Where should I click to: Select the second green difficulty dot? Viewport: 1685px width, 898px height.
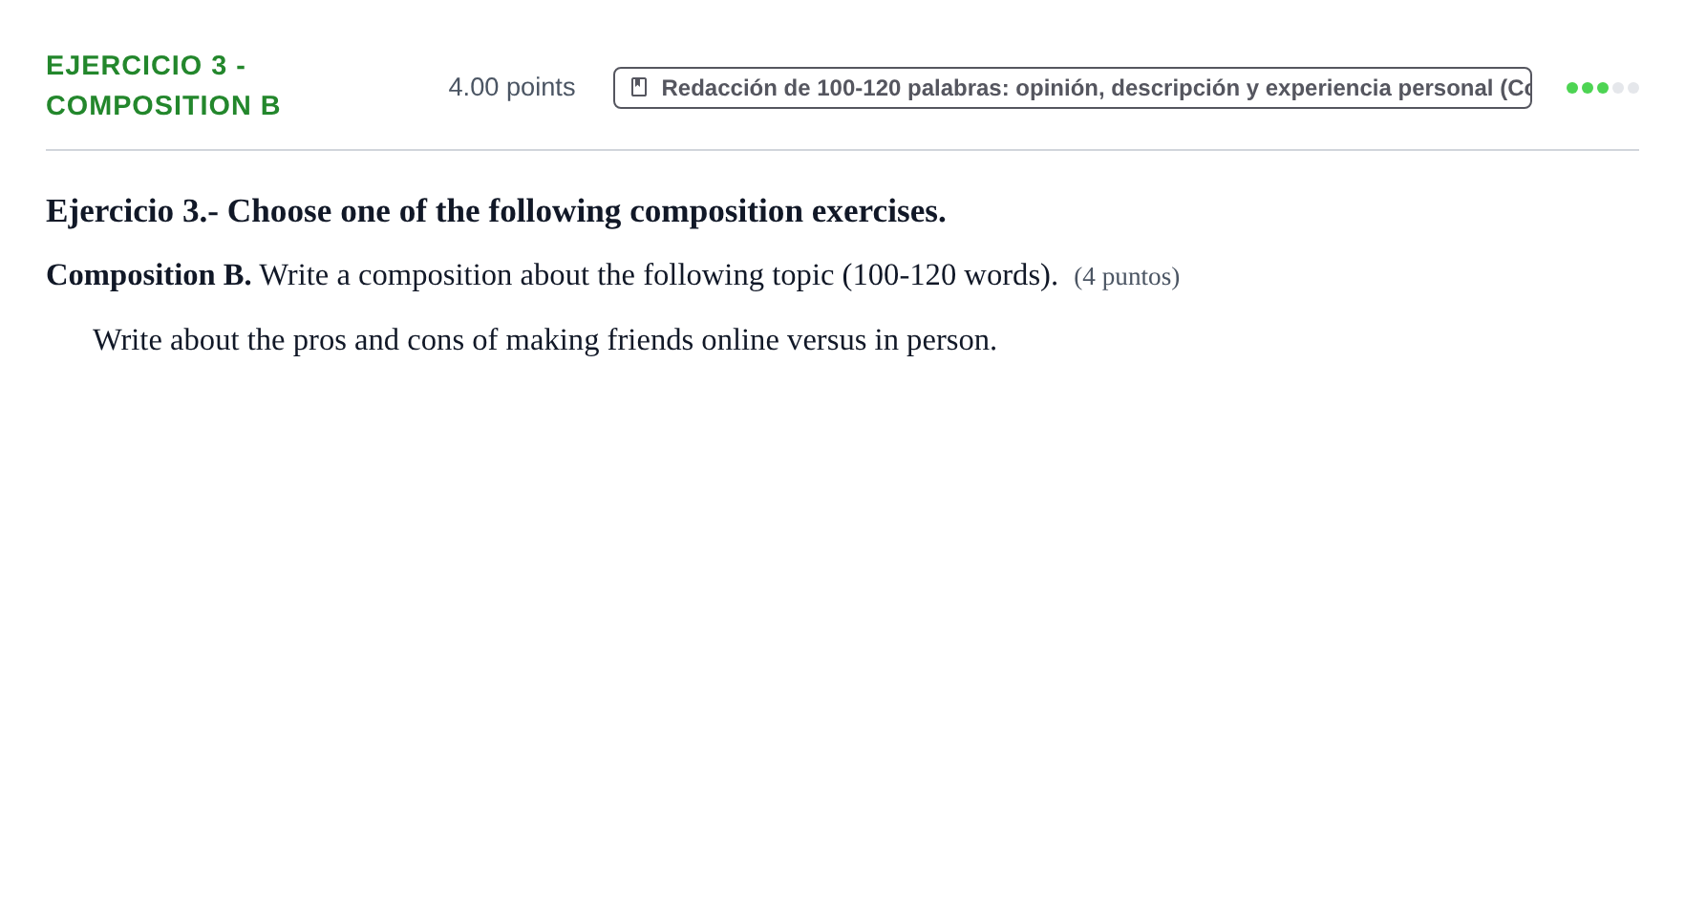tap(1588, 88)
